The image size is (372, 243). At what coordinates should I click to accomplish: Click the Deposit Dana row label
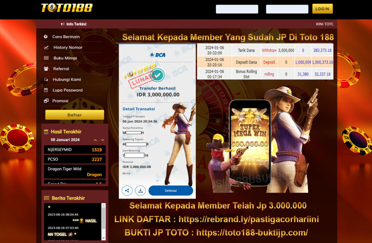point(246,62)
